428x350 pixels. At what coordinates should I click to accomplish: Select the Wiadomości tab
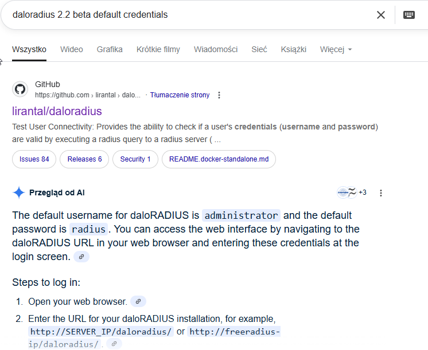(216, 50)
